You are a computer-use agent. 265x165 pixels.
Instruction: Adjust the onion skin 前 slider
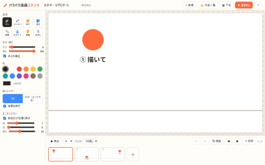[x=21, y=123]
